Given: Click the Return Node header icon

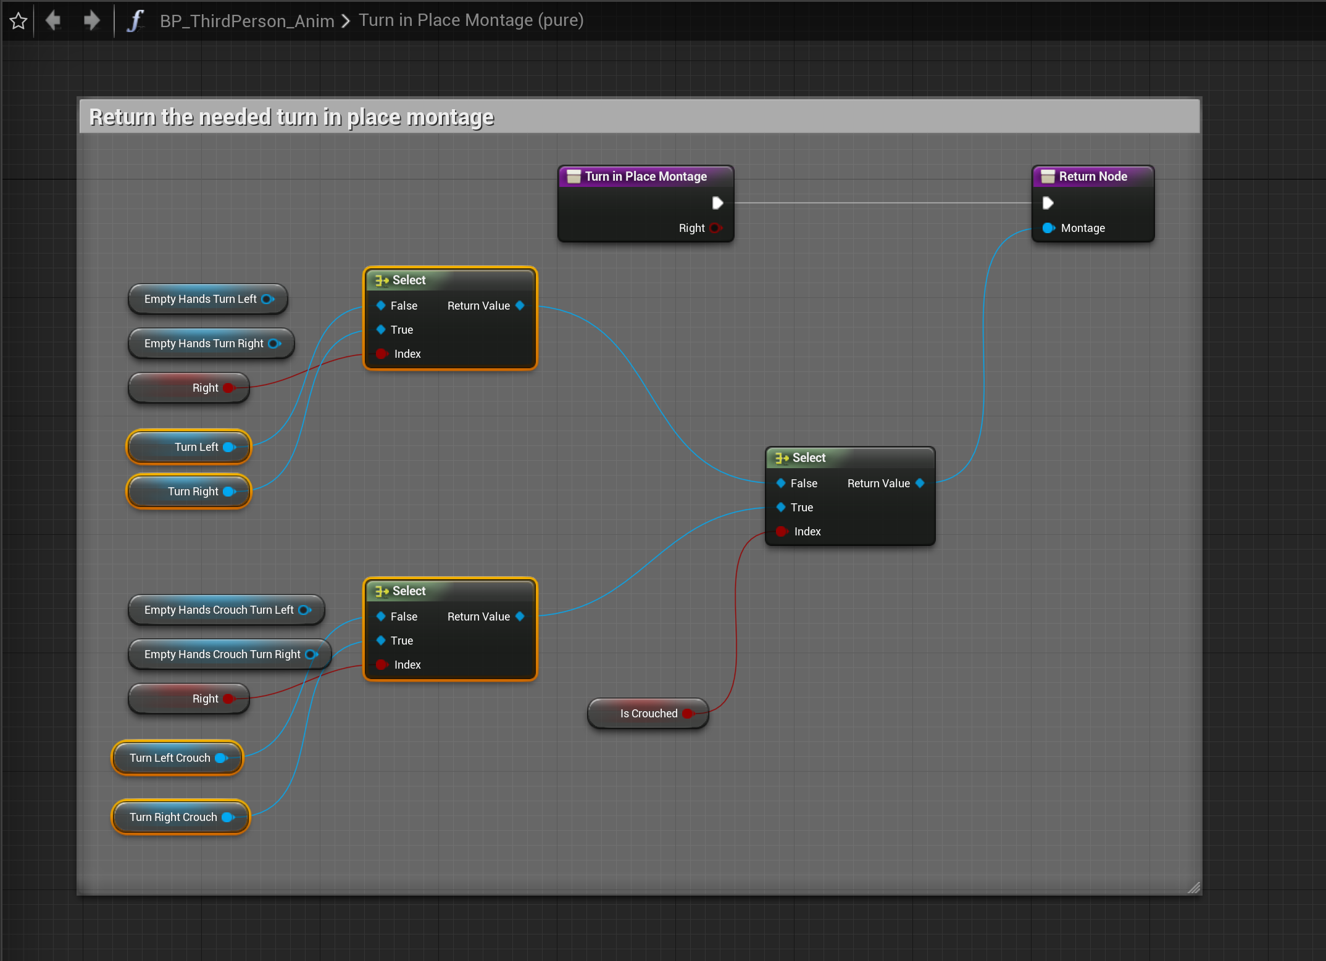Looking at the screenshot, I should [1048, 176].
